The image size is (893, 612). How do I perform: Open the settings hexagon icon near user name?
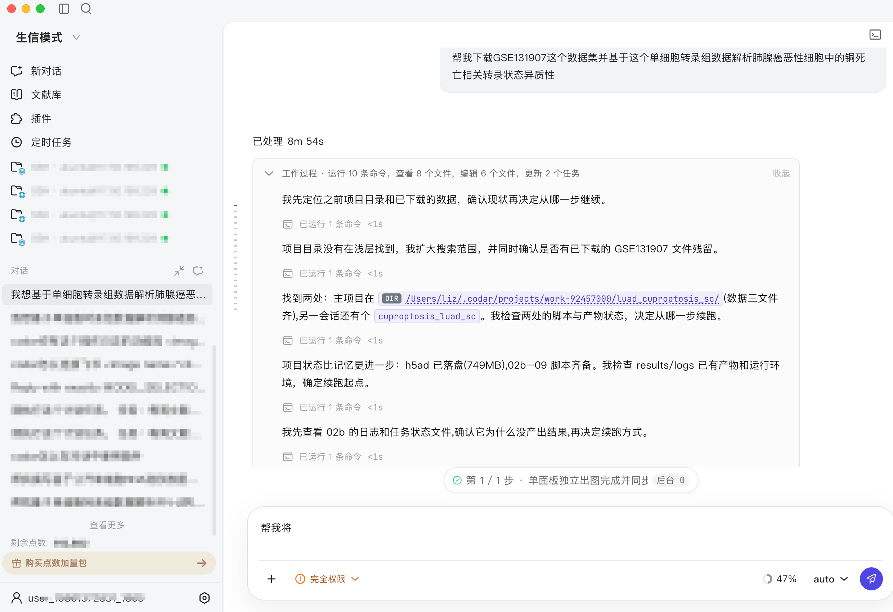tap(205, 598)
